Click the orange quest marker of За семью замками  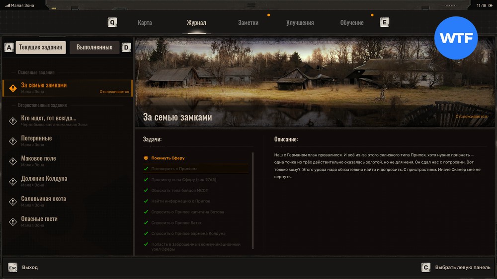(13, 88)
